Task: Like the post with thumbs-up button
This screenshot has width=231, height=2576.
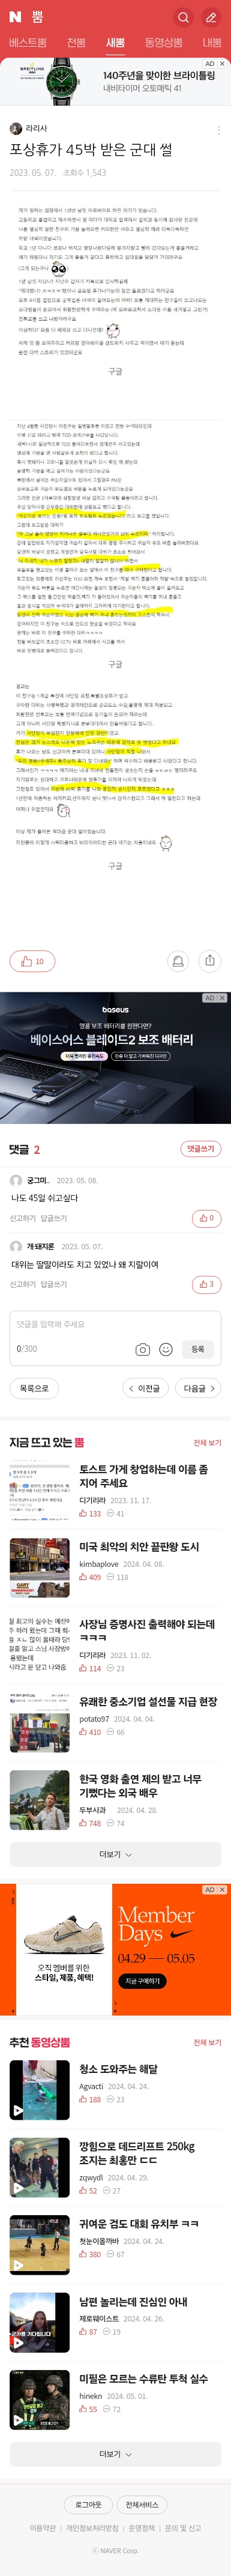Action: pyautogui.click(x=32, y=961)
